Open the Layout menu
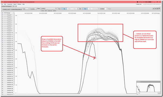 (x=15, y=4)
